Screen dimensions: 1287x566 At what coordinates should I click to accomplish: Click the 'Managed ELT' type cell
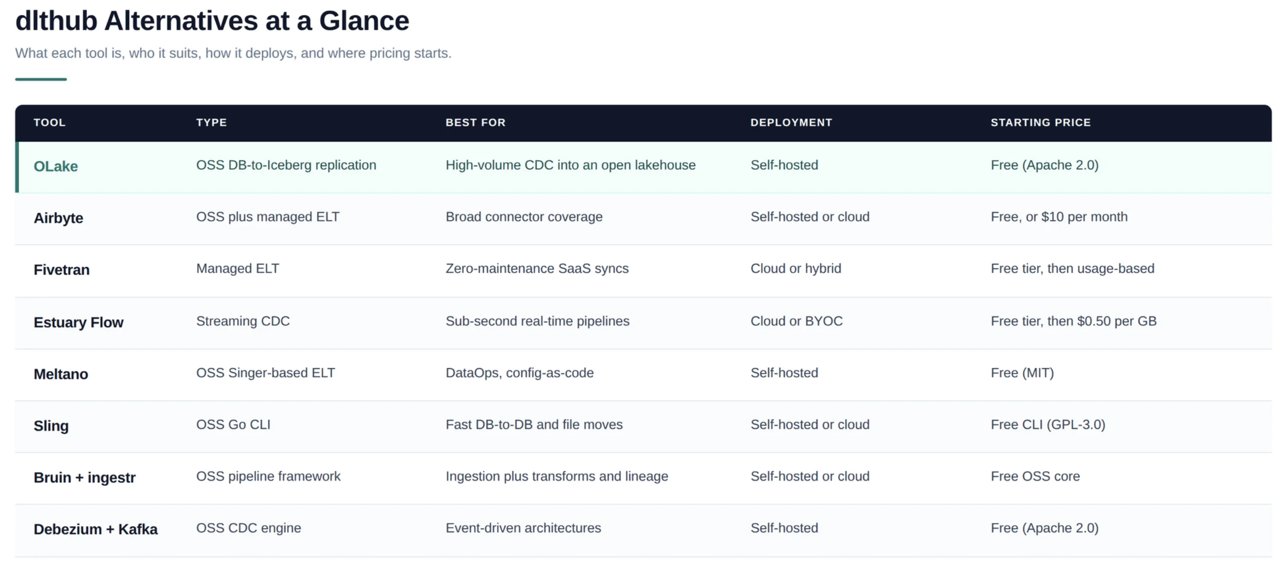tap(237, 269)
